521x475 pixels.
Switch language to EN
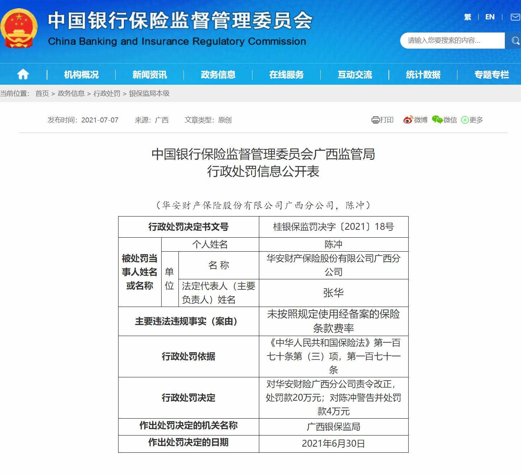pyautogui.click(x=490, y=17)
